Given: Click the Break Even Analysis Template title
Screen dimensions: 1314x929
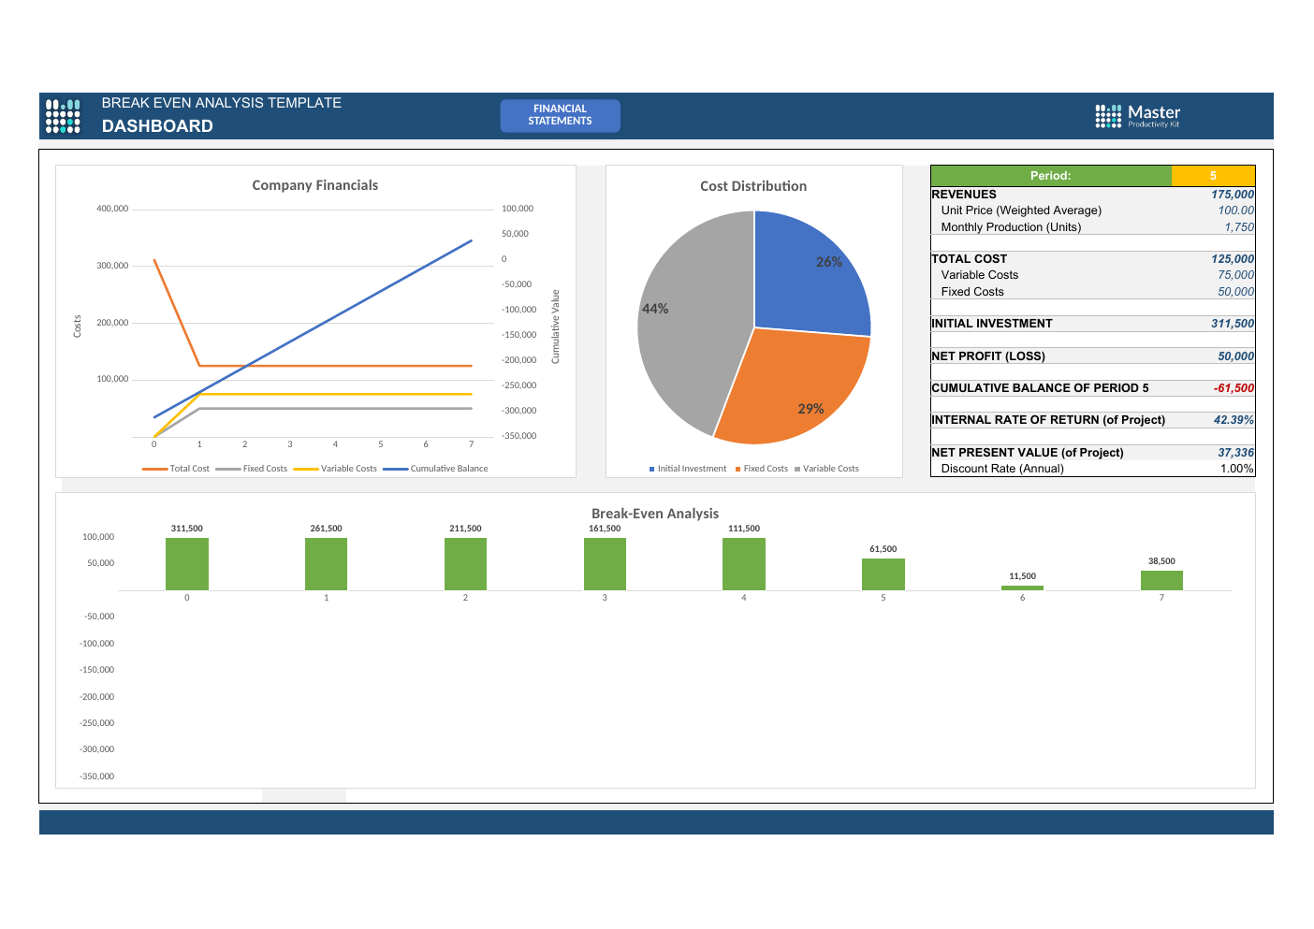Looking at the screenshot, I should point(222,103).
